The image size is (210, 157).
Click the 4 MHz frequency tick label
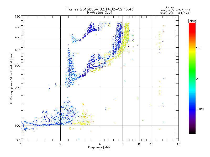[x=100, y=144]
